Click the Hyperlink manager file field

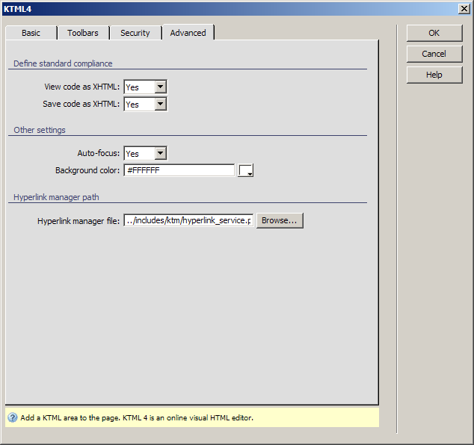[188, 220]
